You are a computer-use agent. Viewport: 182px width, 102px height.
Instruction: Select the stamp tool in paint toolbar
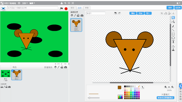tap(173, 50)
